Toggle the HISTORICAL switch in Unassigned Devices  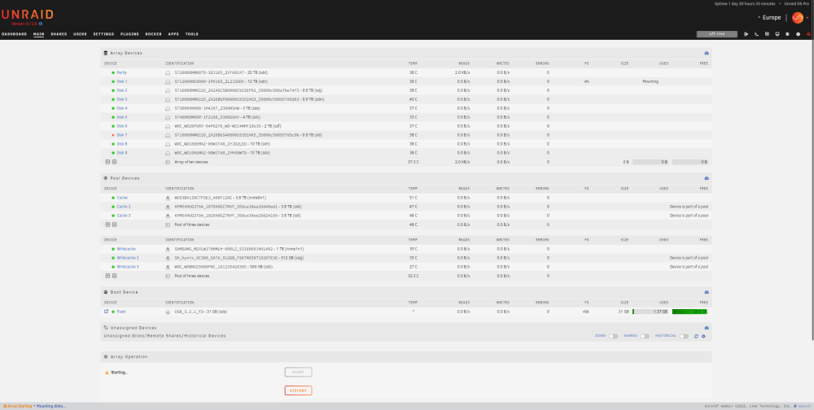[x=684, y=336]
